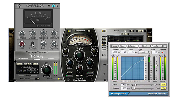
Task: Click the Reset button
Action: [145, 46]
